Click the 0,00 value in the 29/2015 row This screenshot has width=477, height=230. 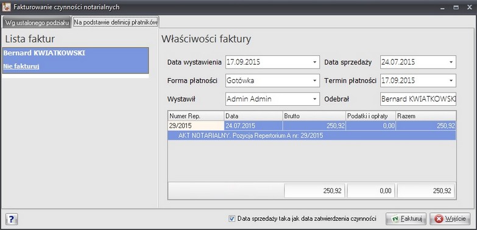(370, 125)
